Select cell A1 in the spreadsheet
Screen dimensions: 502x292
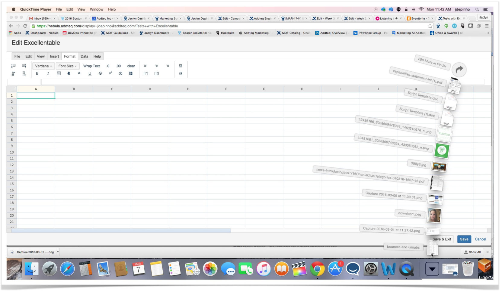click(36, 95)
